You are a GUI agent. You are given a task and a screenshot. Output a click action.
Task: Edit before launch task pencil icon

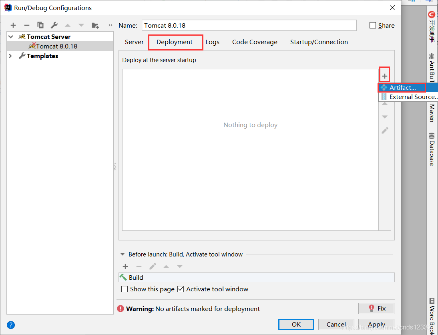click(x=153, y=266)
